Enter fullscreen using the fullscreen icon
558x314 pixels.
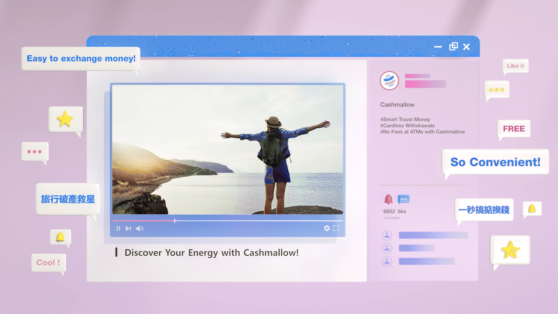click(336, 228)
